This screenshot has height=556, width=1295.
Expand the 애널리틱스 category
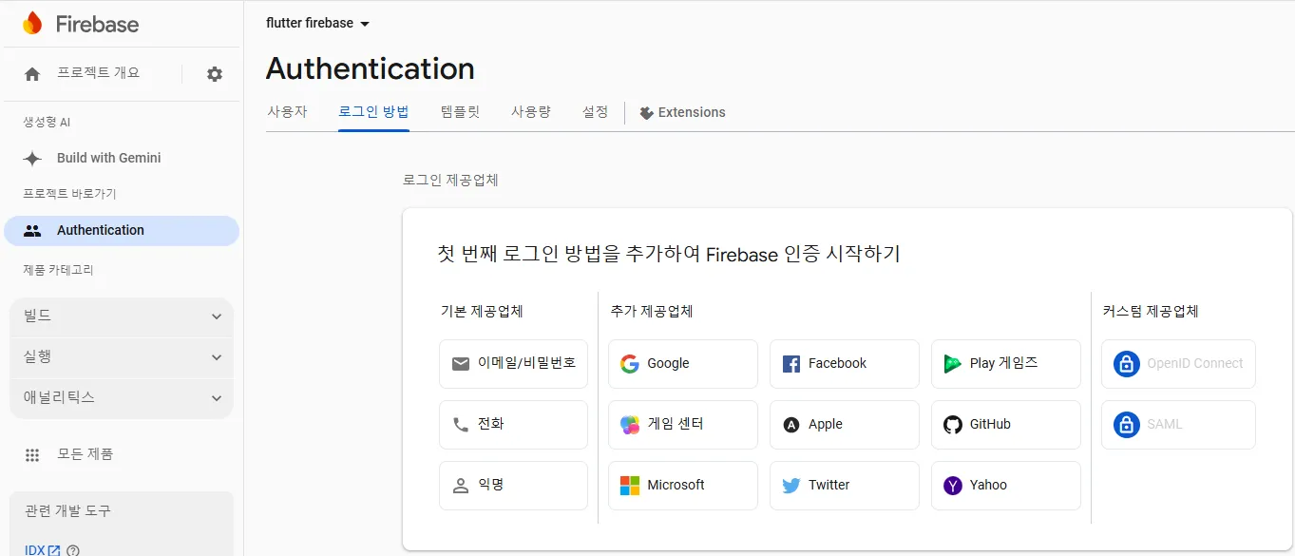coord(122,398)
